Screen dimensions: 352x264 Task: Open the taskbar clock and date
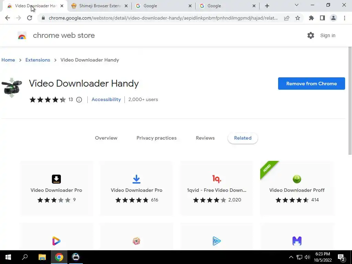[x=322, y=257]
